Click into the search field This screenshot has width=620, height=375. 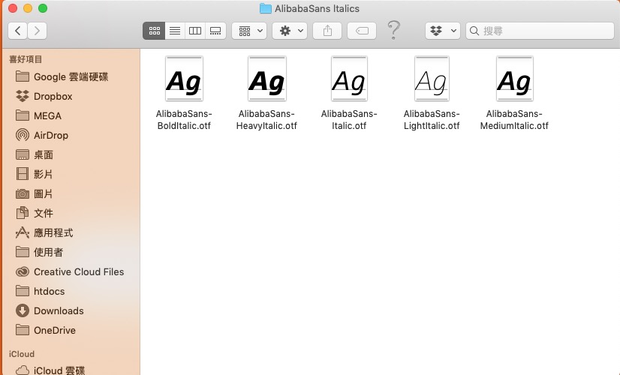click(540, 31)
